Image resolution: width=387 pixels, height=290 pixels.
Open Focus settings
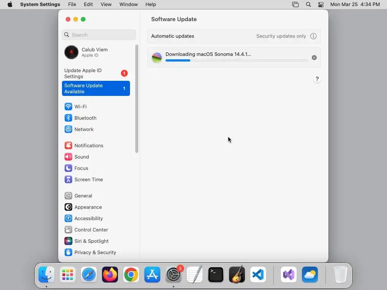[x=96, y=168]
